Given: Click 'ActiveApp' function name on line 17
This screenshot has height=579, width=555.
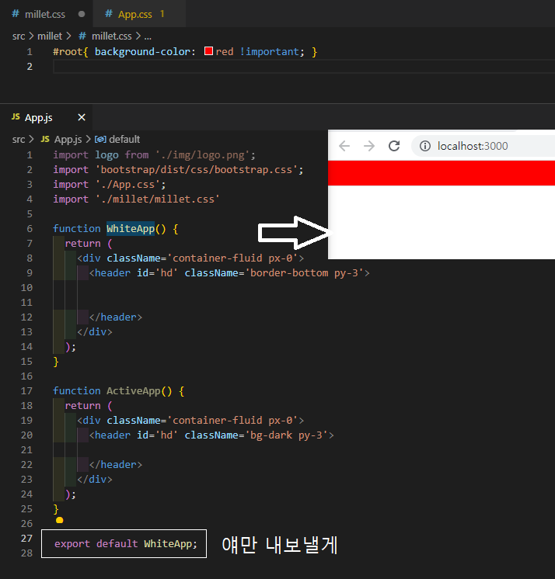Looking at the screenshot, I should (x=134, y=390).
